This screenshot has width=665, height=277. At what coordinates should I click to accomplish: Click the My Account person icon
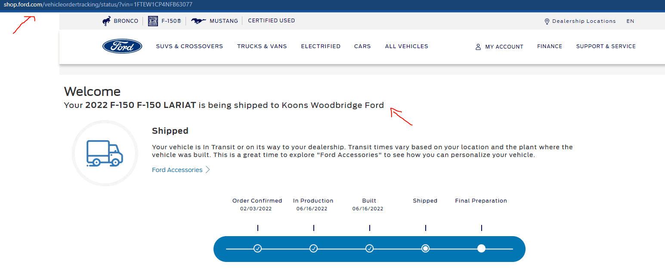coord(478,47)
